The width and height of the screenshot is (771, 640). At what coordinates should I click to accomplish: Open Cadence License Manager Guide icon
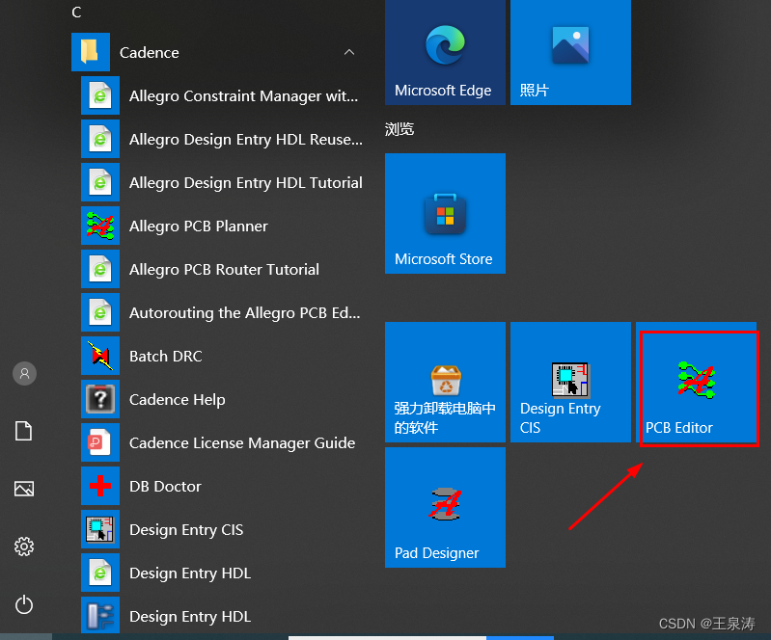[100, 442]
